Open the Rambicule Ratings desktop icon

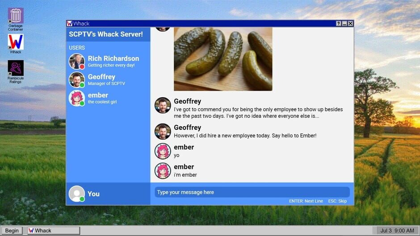coord(16,69)
